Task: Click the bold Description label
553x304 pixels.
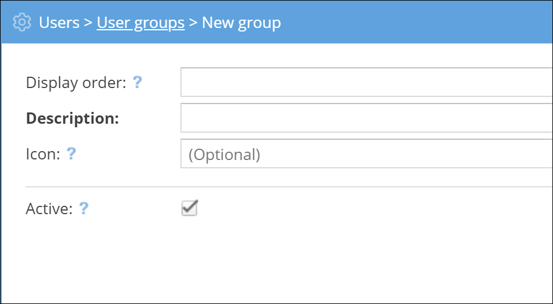Action: 73,118
